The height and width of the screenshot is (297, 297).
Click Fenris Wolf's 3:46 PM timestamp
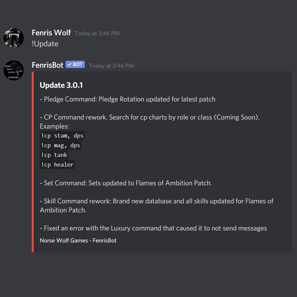tap(97, 33)
